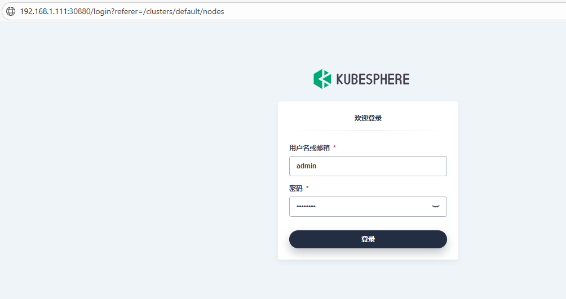Click the KUBESPHERE wordmark text
This screenshot has width=566, height=299.
point(373,79)
